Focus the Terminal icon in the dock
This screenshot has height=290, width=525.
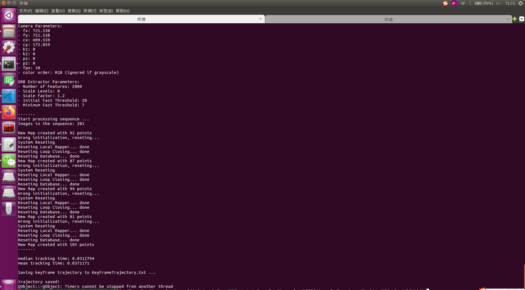(x=9, y=64)
